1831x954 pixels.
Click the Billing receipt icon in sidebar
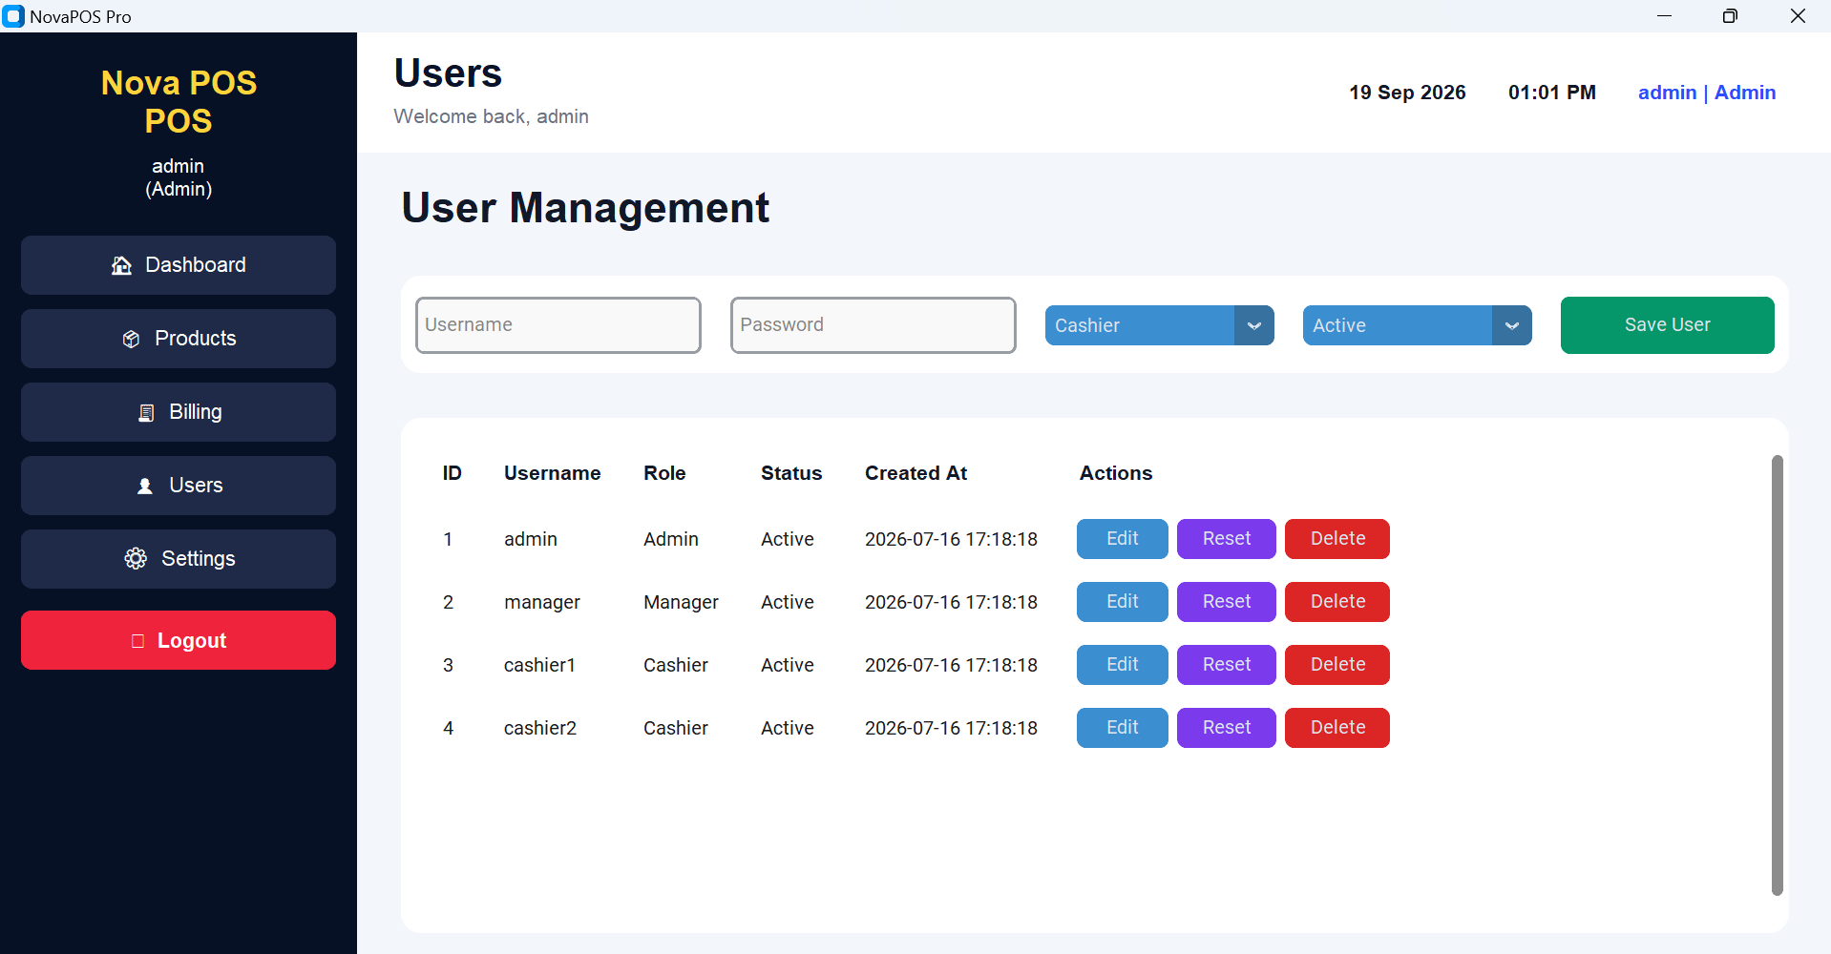point(146,412)
